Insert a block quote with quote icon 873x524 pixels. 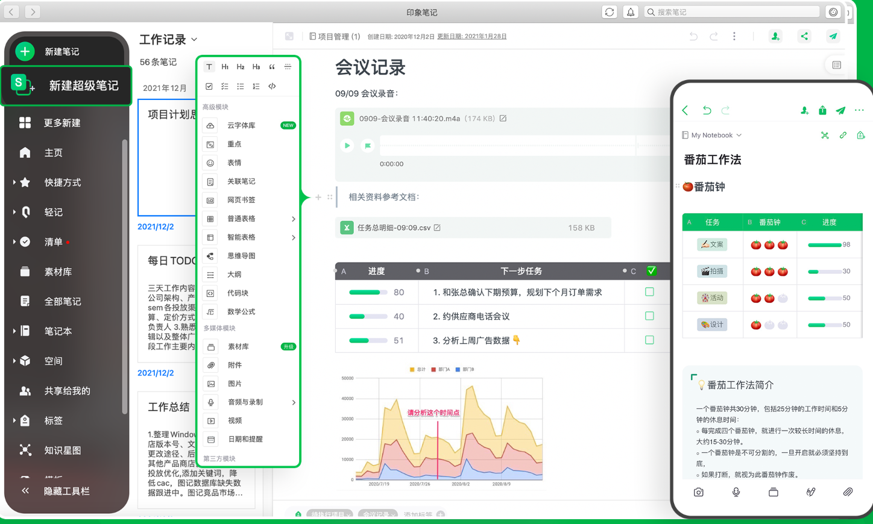[272, 67]
